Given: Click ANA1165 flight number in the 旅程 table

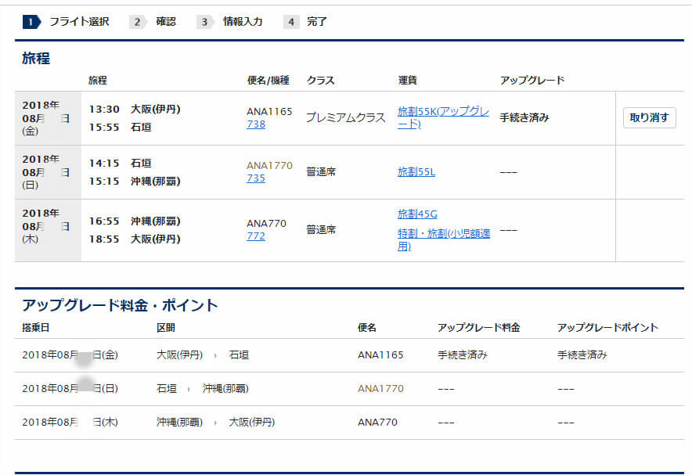Looking at the screenshot, I should coord(269,111).
